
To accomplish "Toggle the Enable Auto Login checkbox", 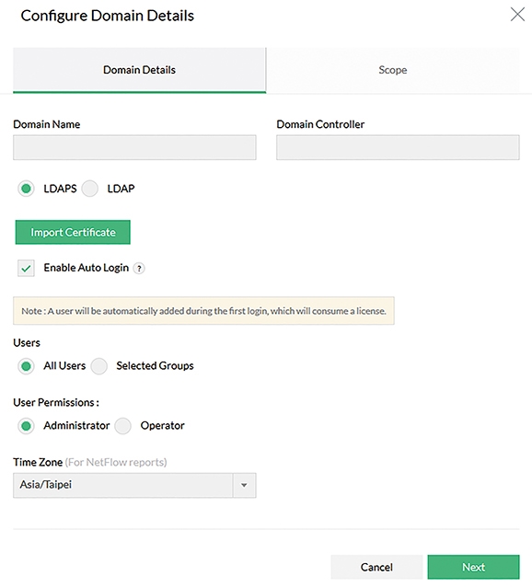I will 26,268.
